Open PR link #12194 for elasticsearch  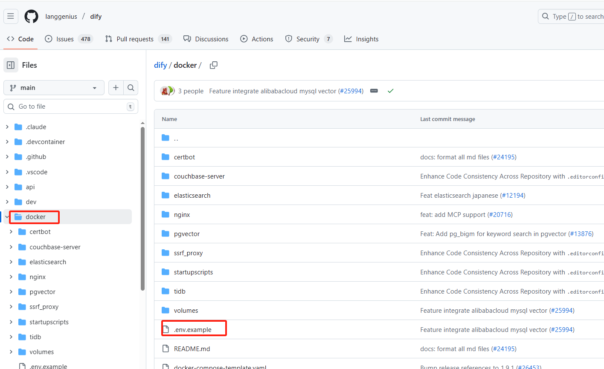(x=513, y=196)
